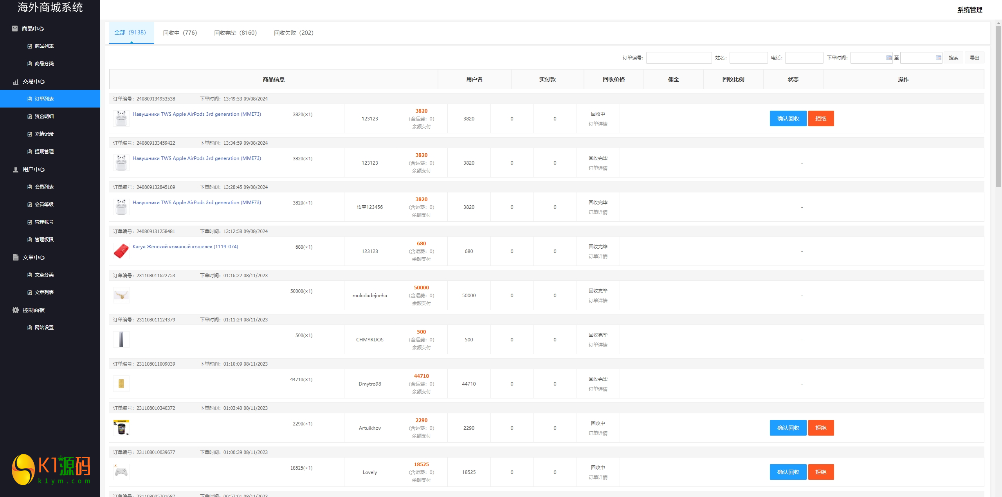Click the icon beside 商品分类
The image size is (1002, 497).
(30, 64)
